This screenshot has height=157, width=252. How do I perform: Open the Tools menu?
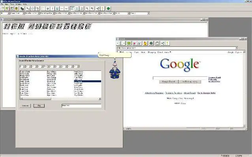coord(12,4)
